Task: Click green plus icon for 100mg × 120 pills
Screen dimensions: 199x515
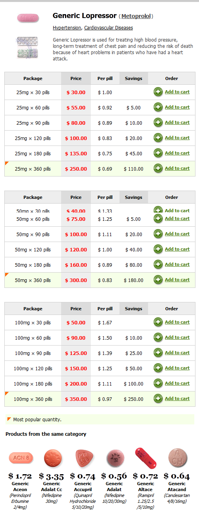Action: coord(158,368)
